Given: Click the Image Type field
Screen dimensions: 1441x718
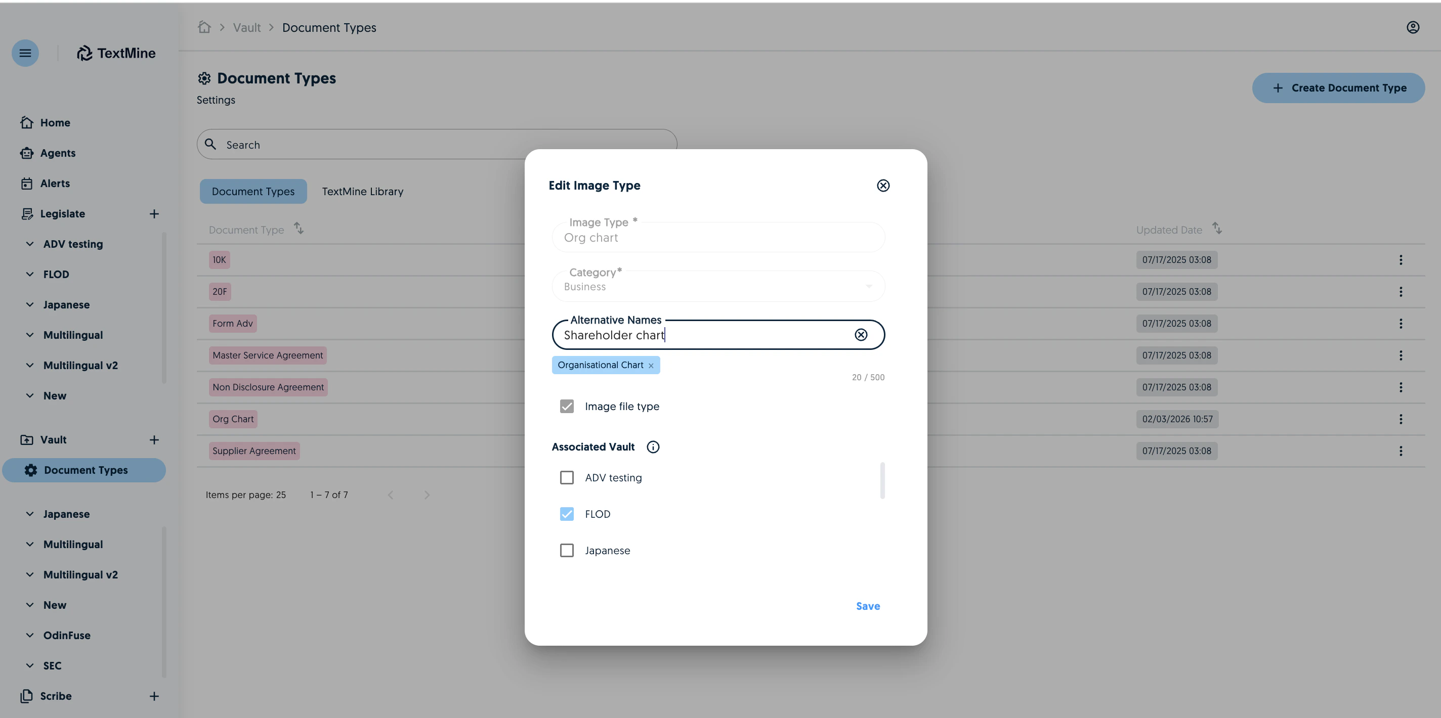Looking at the screenshot, I should 717,237.
